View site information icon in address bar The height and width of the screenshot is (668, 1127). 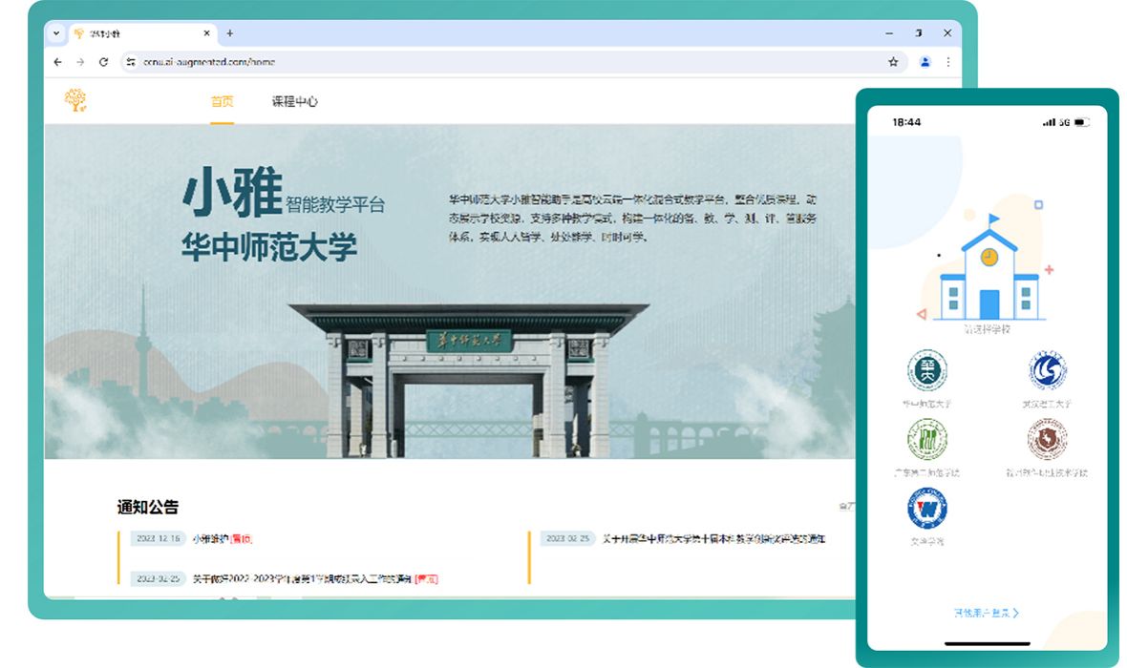pyautogui.click(x=132, y=62)
